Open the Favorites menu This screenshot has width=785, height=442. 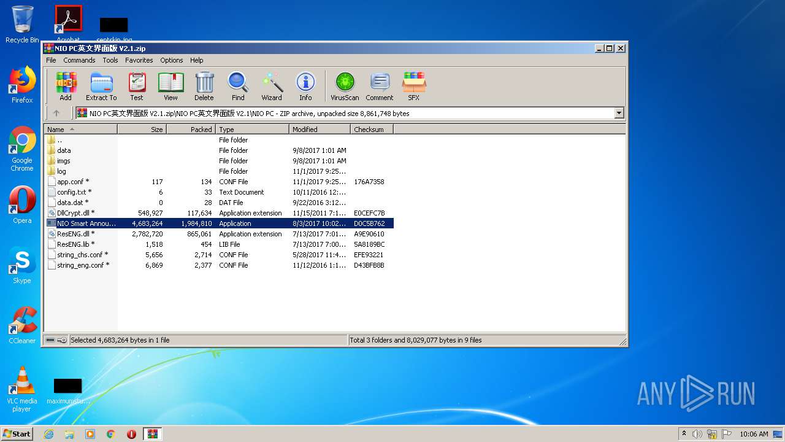(139, 60)
